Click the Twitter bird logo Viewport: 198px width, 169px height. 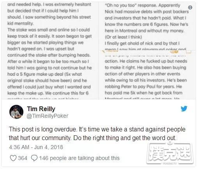click(x=184, y=108)
